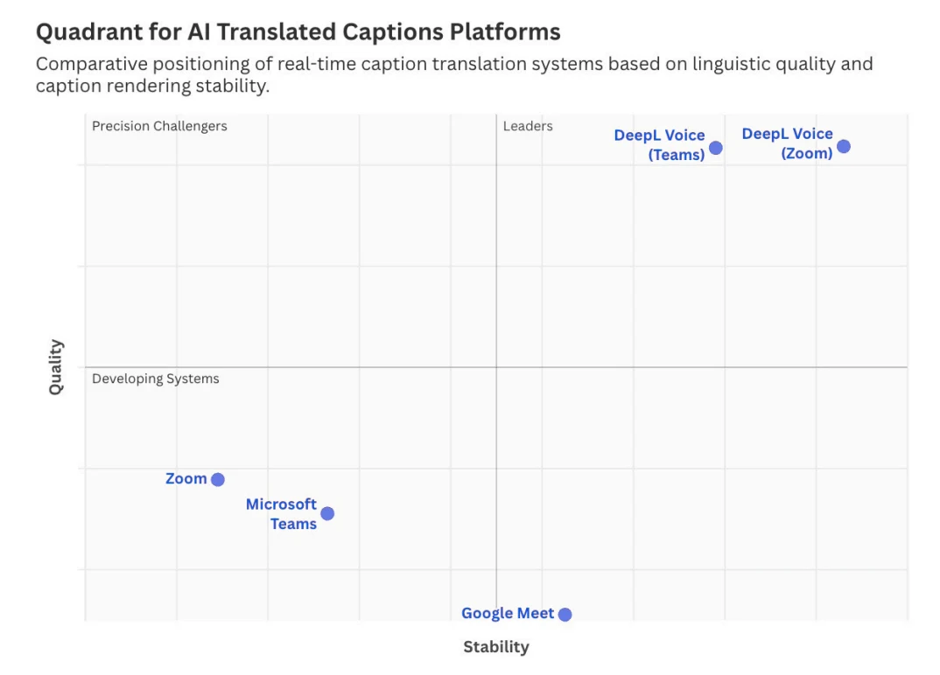The image size is (940, 675).
Task: Click the DeepL Voice (Zoom) data point
Action: 844,146
